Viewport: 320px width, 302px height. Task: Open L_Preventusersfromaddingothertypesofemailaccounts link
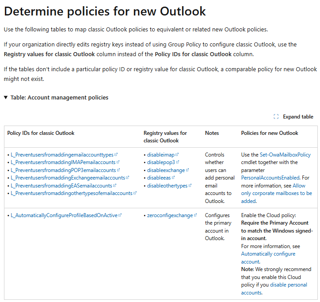(72, 193)
